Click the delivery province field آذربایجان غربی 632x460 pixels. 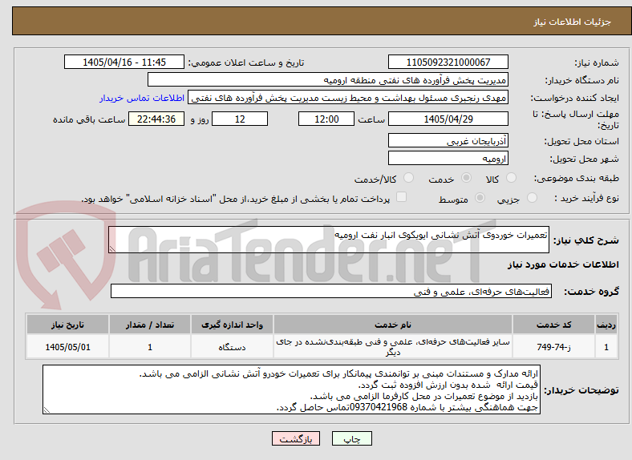pos(448,140)
